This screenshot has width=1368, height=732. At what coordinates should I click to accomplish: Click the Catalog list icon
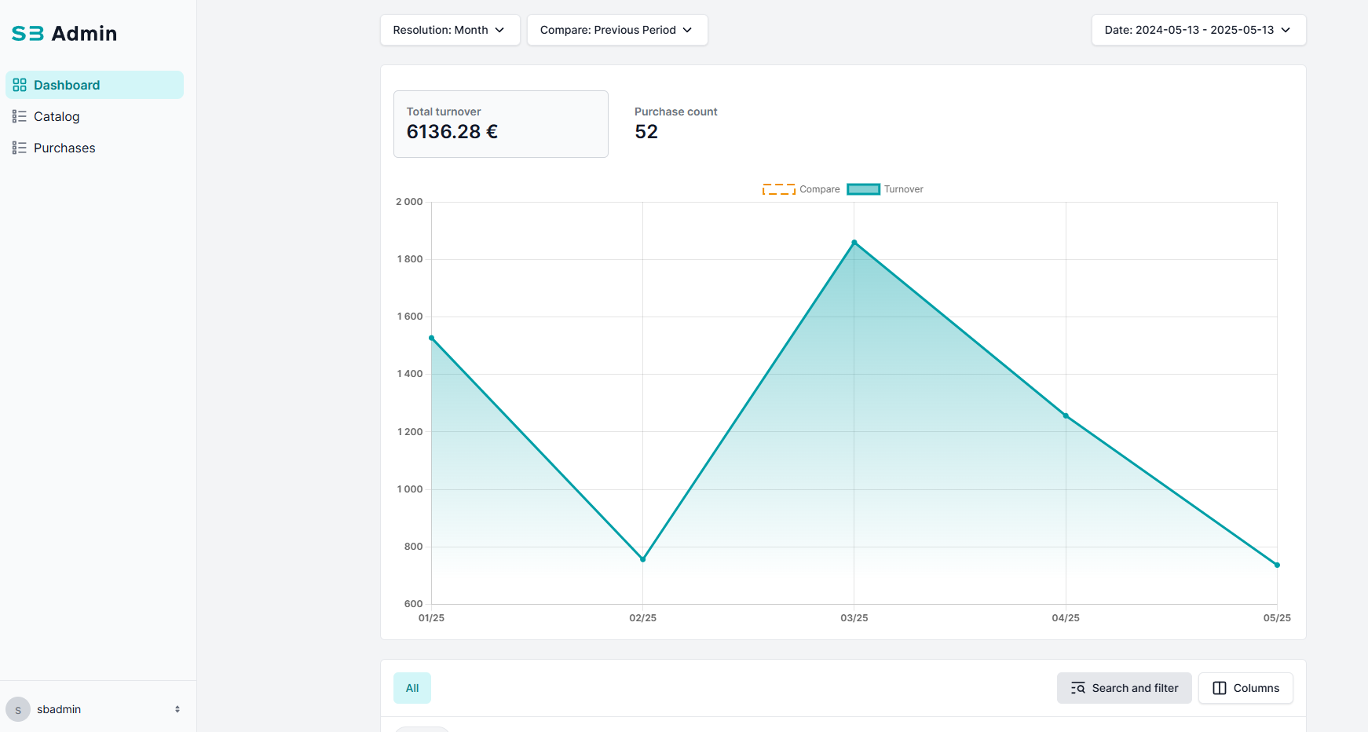click(x=20, y=116)
